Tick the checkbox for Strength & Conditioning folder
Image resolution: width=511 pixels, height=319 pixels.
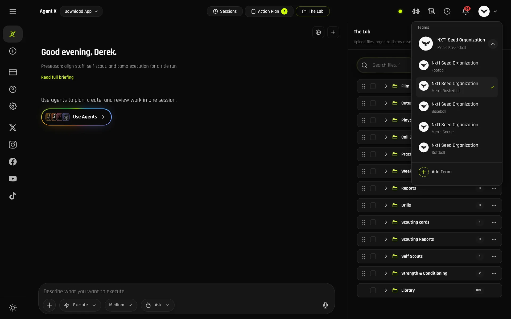(x=373, y=273)
